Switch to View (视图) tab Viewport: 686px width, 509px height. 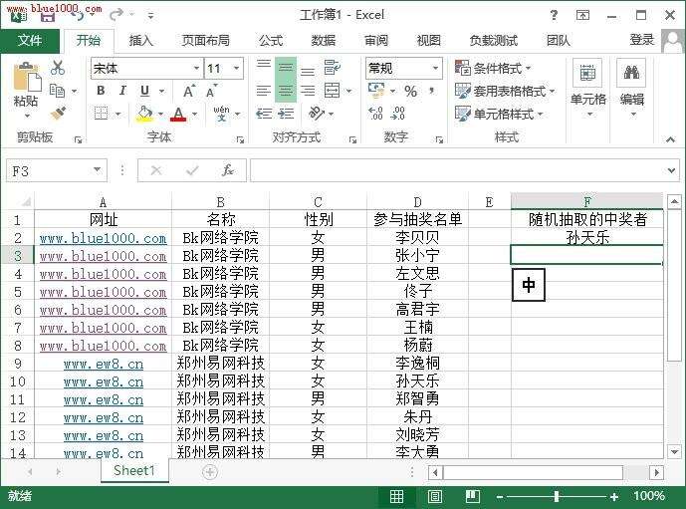[429, 41]
